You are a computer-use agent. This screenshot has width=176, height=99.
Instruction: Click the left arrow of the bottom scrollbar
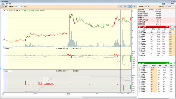[1, 97]
